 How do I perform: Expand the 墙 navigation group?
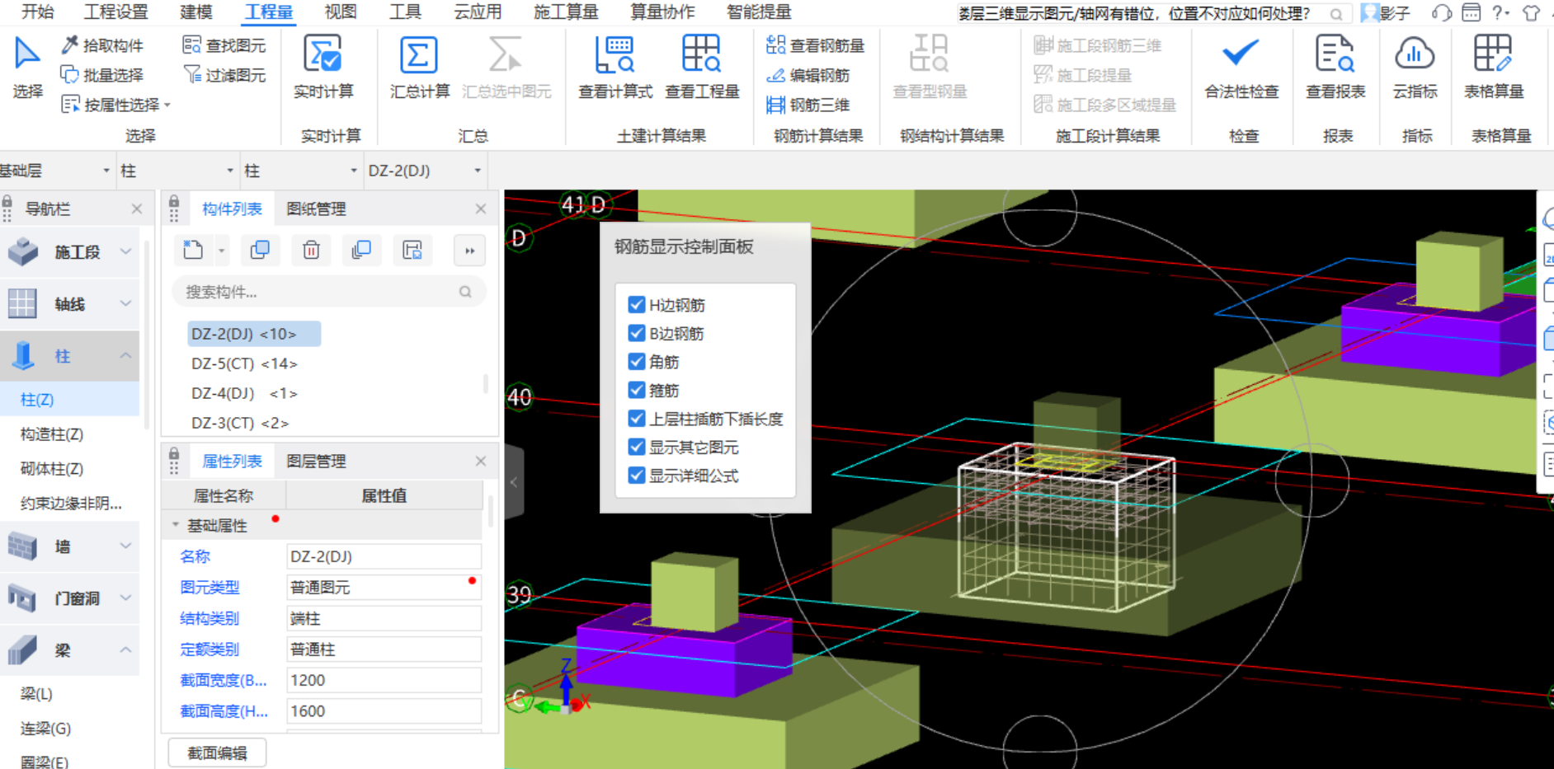tap(125, 546)
